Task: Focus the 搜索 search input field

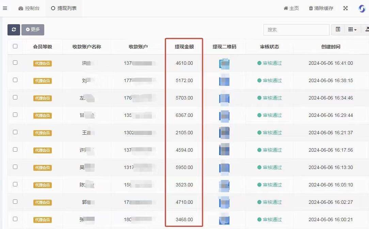Action: (296, 30)
